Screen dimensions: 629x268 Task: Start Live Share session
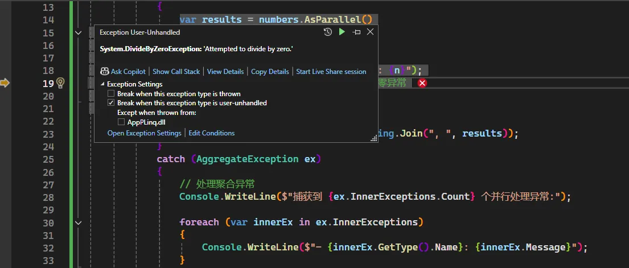[x=331, y=72]
